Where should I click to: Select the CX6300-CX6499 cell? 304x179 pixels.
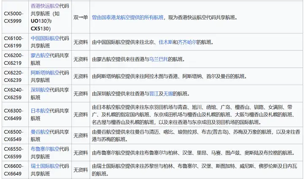15,115
